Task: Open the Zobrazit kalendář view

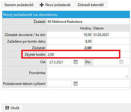Action: point(91,5)
